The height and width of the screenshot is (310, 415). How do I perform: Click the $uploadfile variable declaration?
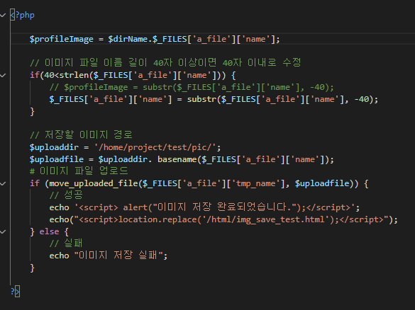57,159
